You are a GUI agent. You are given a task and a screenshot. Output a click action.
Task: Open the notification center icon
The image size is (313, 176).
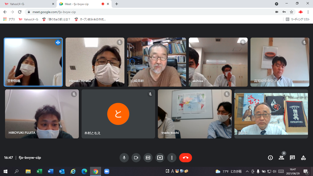point(306,172)
